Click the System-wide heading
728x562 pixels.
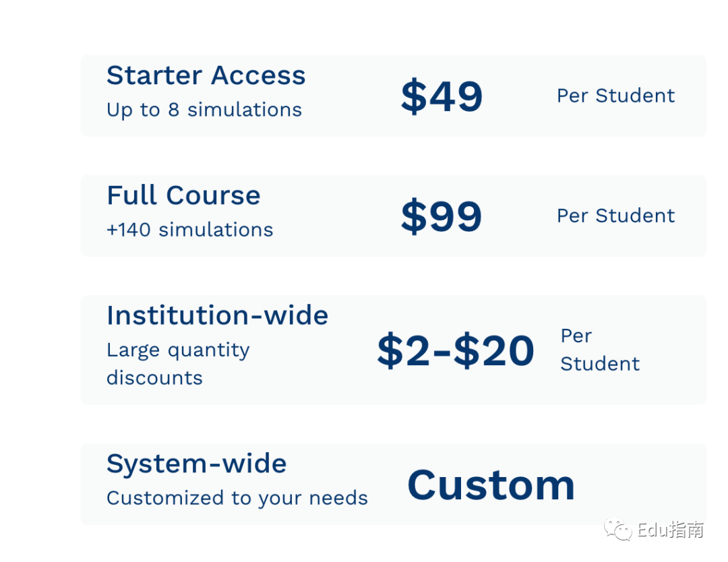point(196,464)
